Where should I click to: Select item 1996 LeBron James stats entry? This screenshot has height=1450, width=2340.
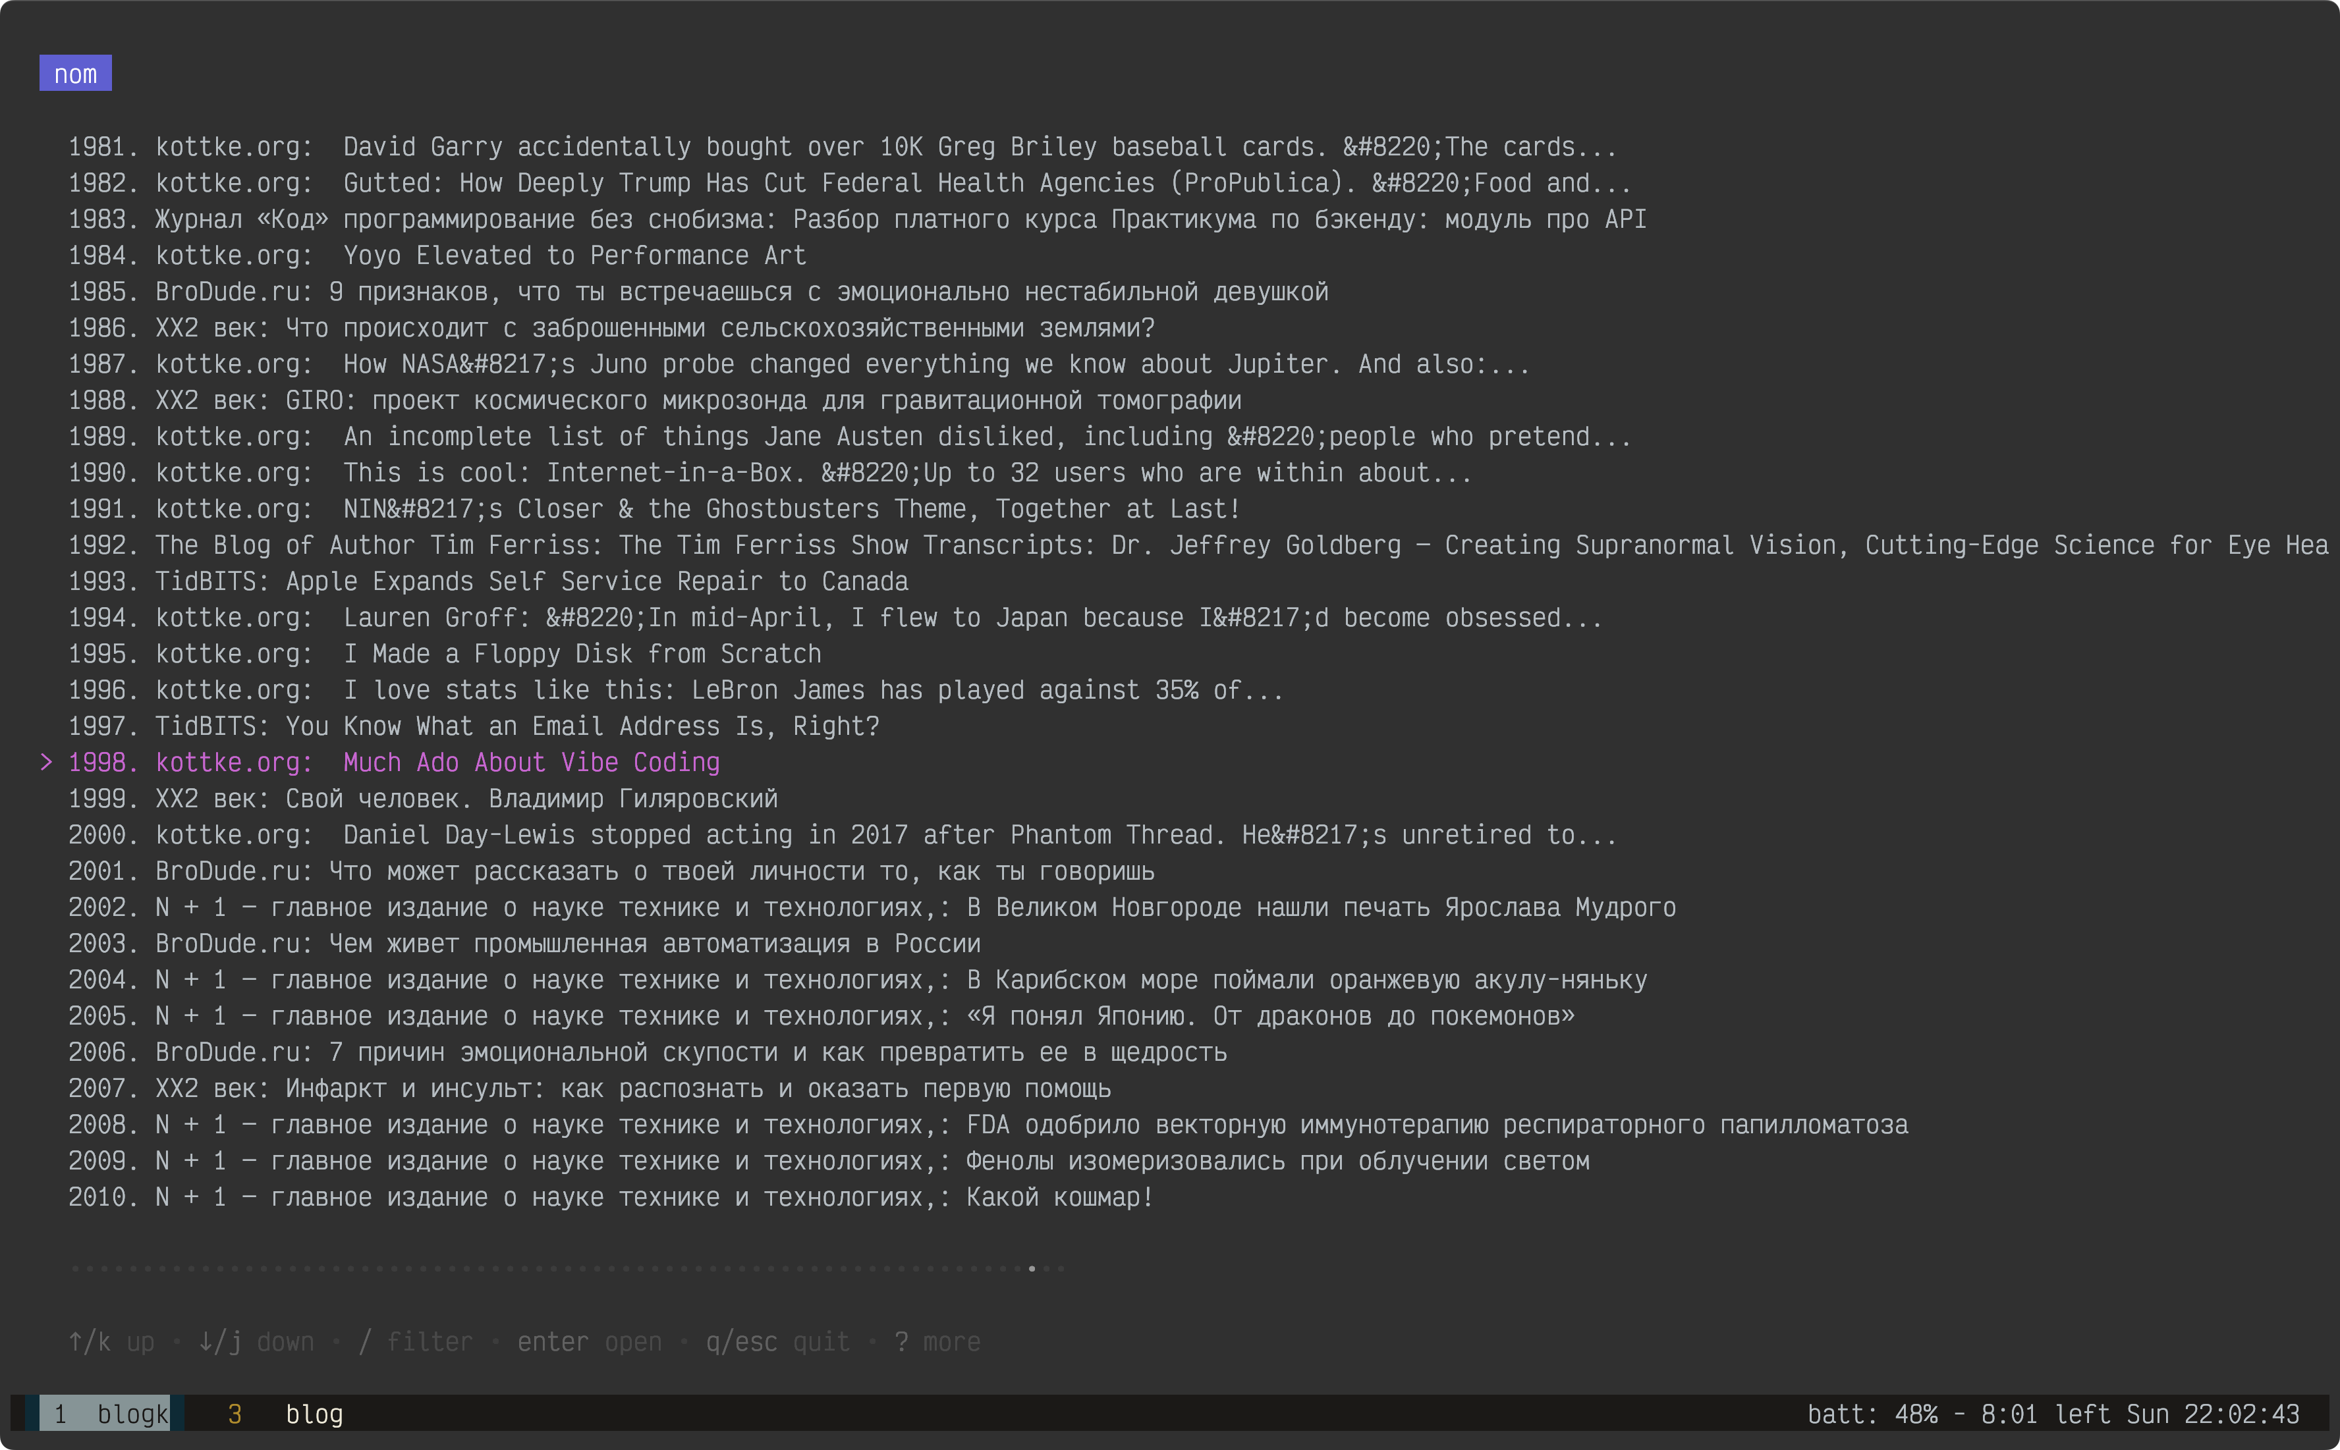675,691
